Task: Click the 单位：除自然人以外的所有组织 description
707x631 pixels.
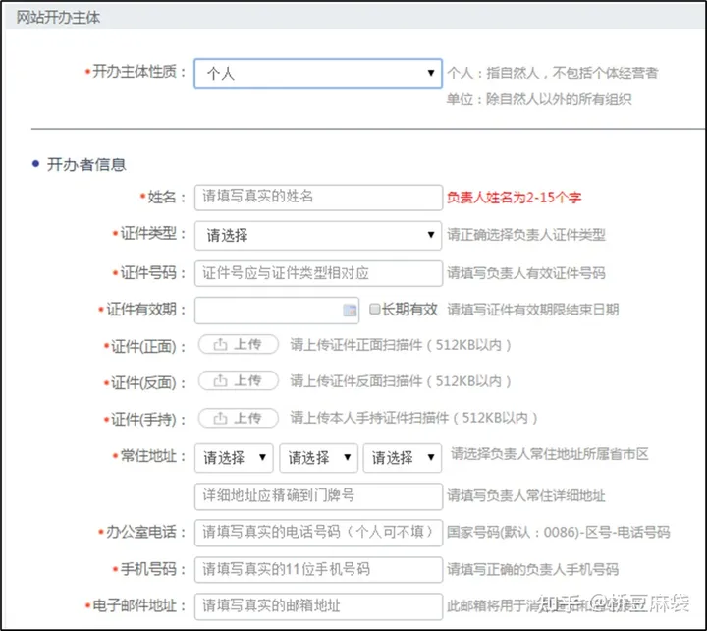Action: [539, 99]
